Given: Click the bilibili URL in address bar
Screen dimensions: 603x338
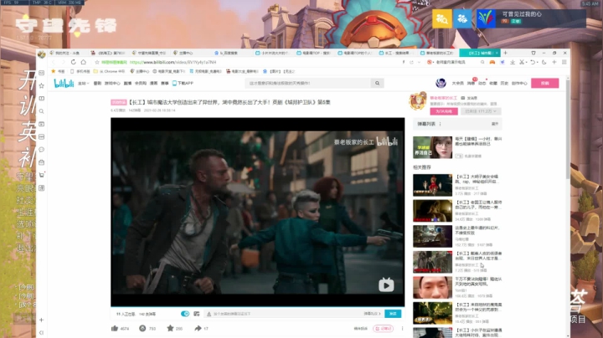Looking at the screenshot, I should [x=173, y=62].
